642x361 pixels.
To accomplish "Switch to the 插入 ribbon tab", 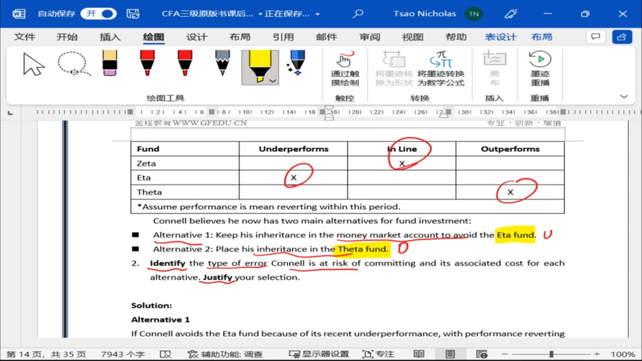I will point(110,37).
